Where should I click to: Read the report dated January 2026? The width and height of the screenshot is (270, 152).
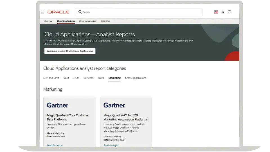click(55, 145)
